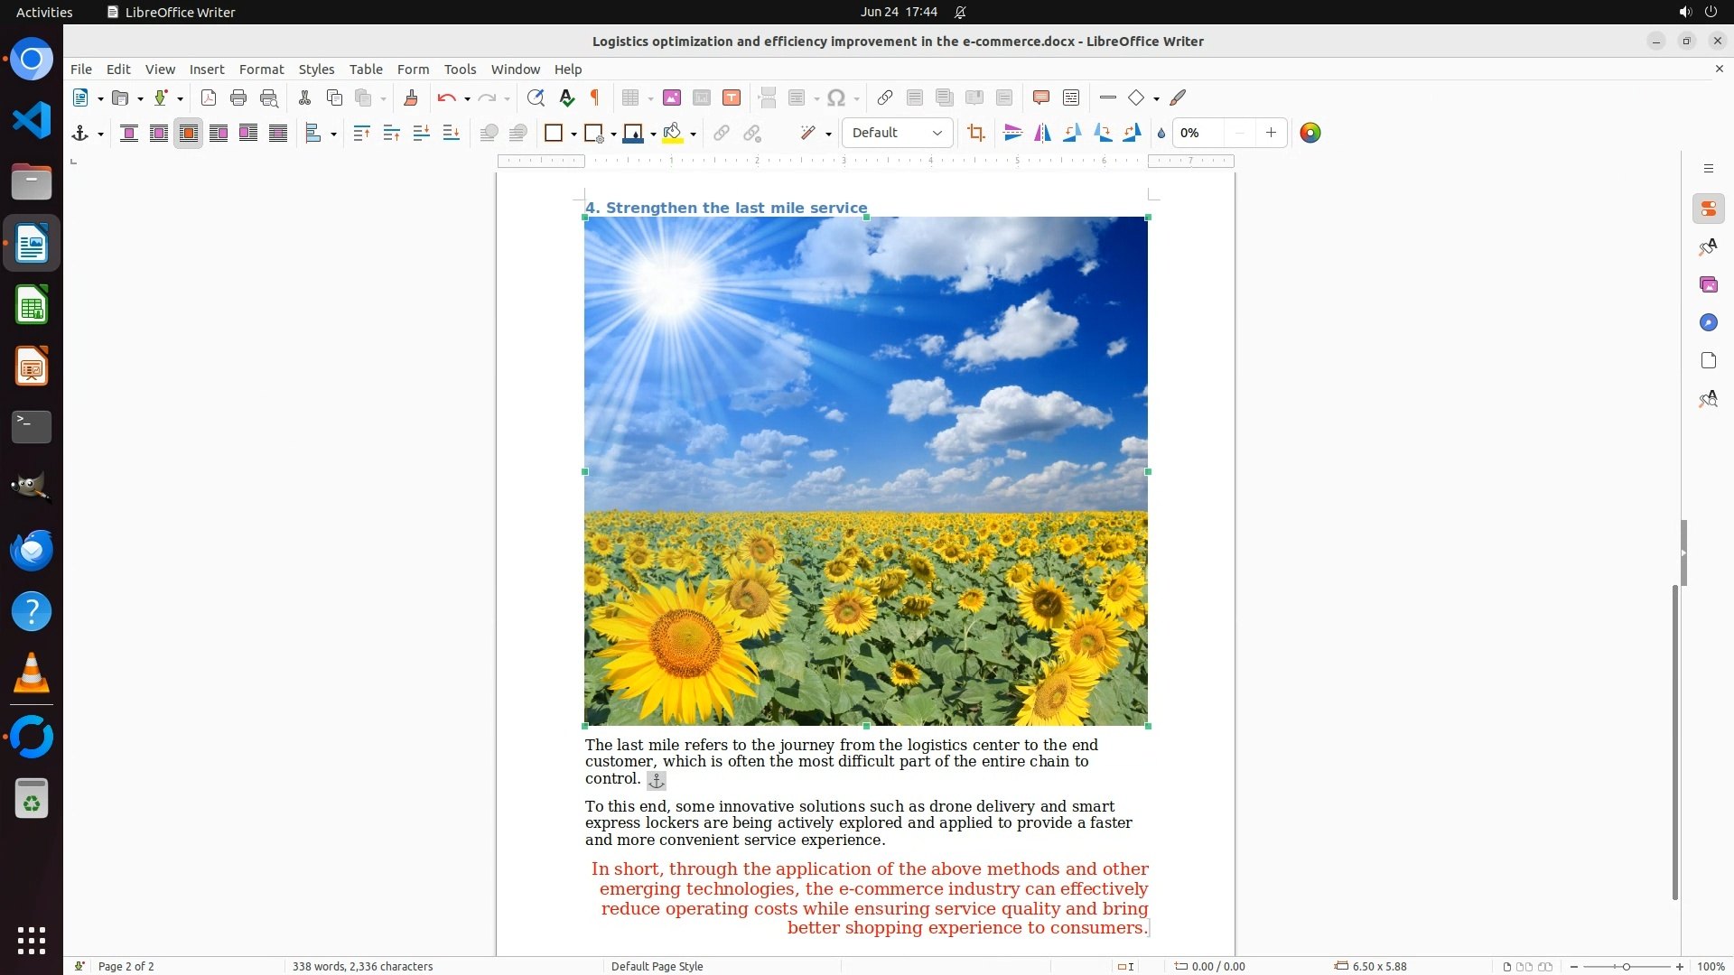Increase transparency with the plus button
Image resolution: width=1734 pixels, height=975 pixels.
[x=1271, y=134]
